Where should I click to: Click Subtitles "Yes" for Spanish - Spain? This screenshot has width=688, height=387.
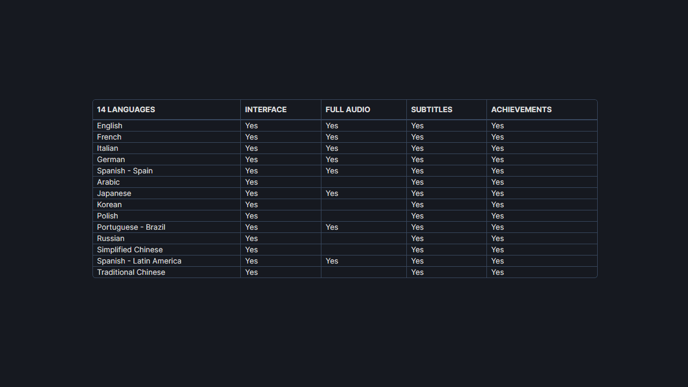(x=417, y=171)
